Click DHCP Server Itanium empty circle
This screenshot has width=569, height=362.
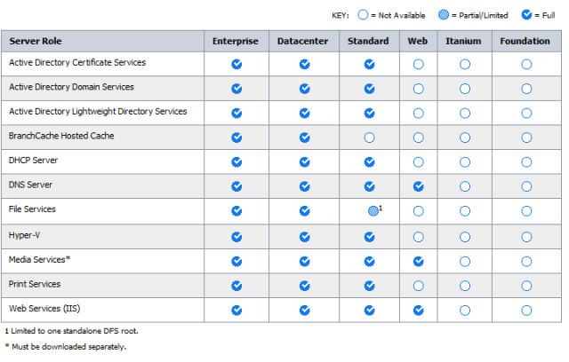[465, 162]
